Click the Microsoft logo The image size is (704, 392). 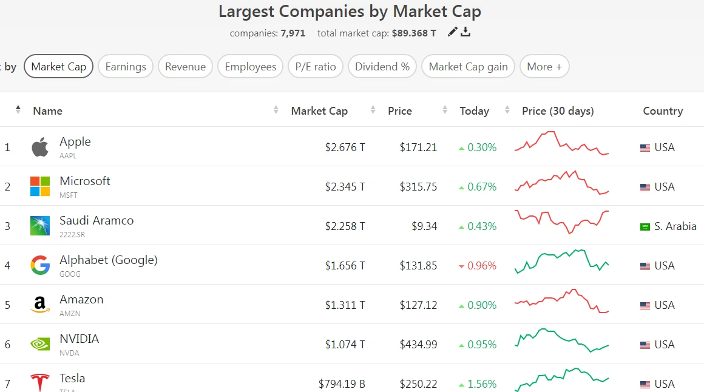pos(39,186)
